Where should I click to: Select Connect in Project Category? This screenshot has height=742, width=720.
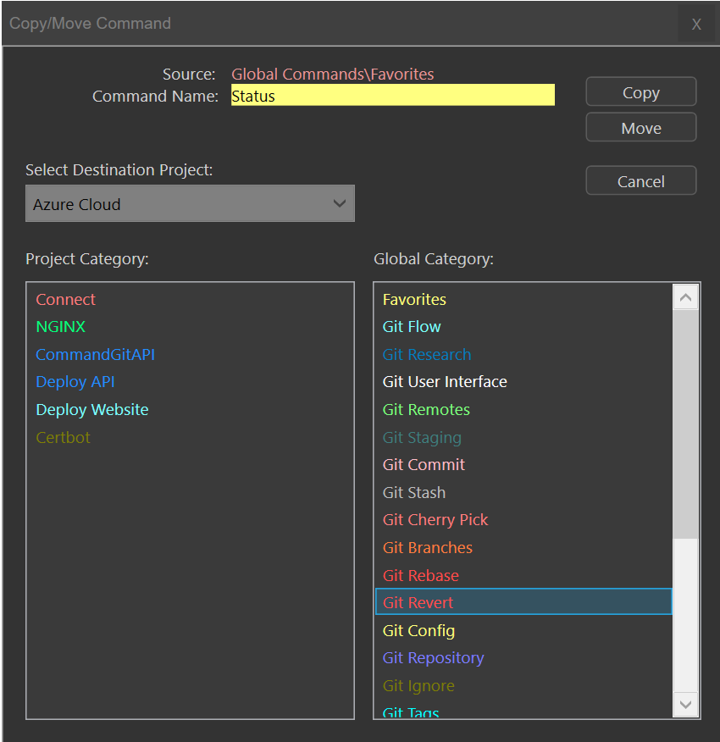point(66,300)
